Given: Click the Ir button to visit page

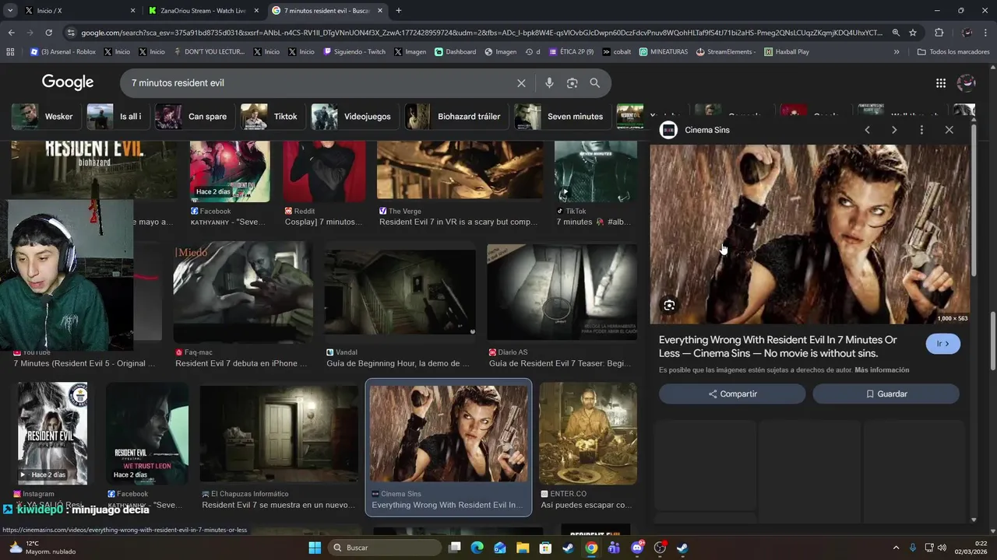Looking at the screenshot, I should click(943, 344).
